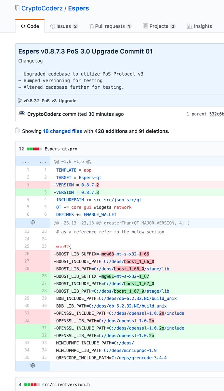224x391 pixels.
Task: Open parent commit 532c6b link
Action: point(217,114)
